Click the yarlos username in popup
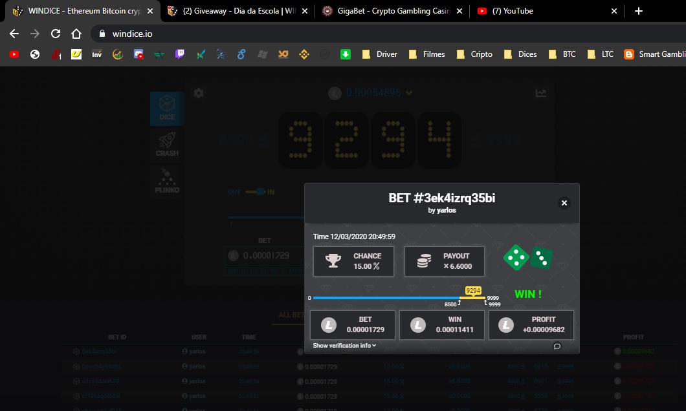 pos(441,210)
